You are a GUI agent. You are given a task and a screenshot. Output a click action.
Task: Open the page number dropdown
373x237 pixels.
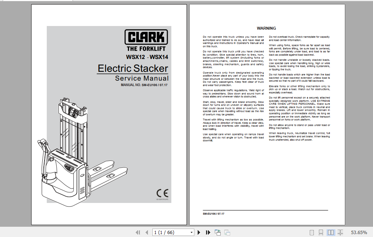[x=191, y=233]
